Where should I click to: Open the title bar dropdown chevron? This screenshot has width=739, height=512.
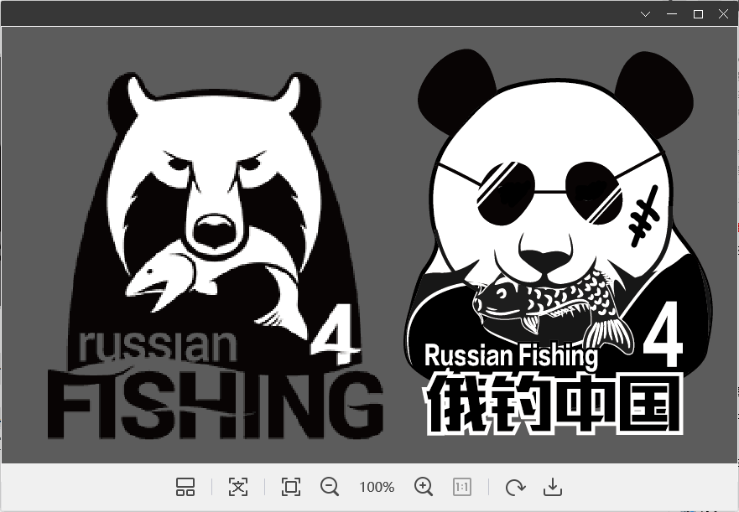(646, 14)
